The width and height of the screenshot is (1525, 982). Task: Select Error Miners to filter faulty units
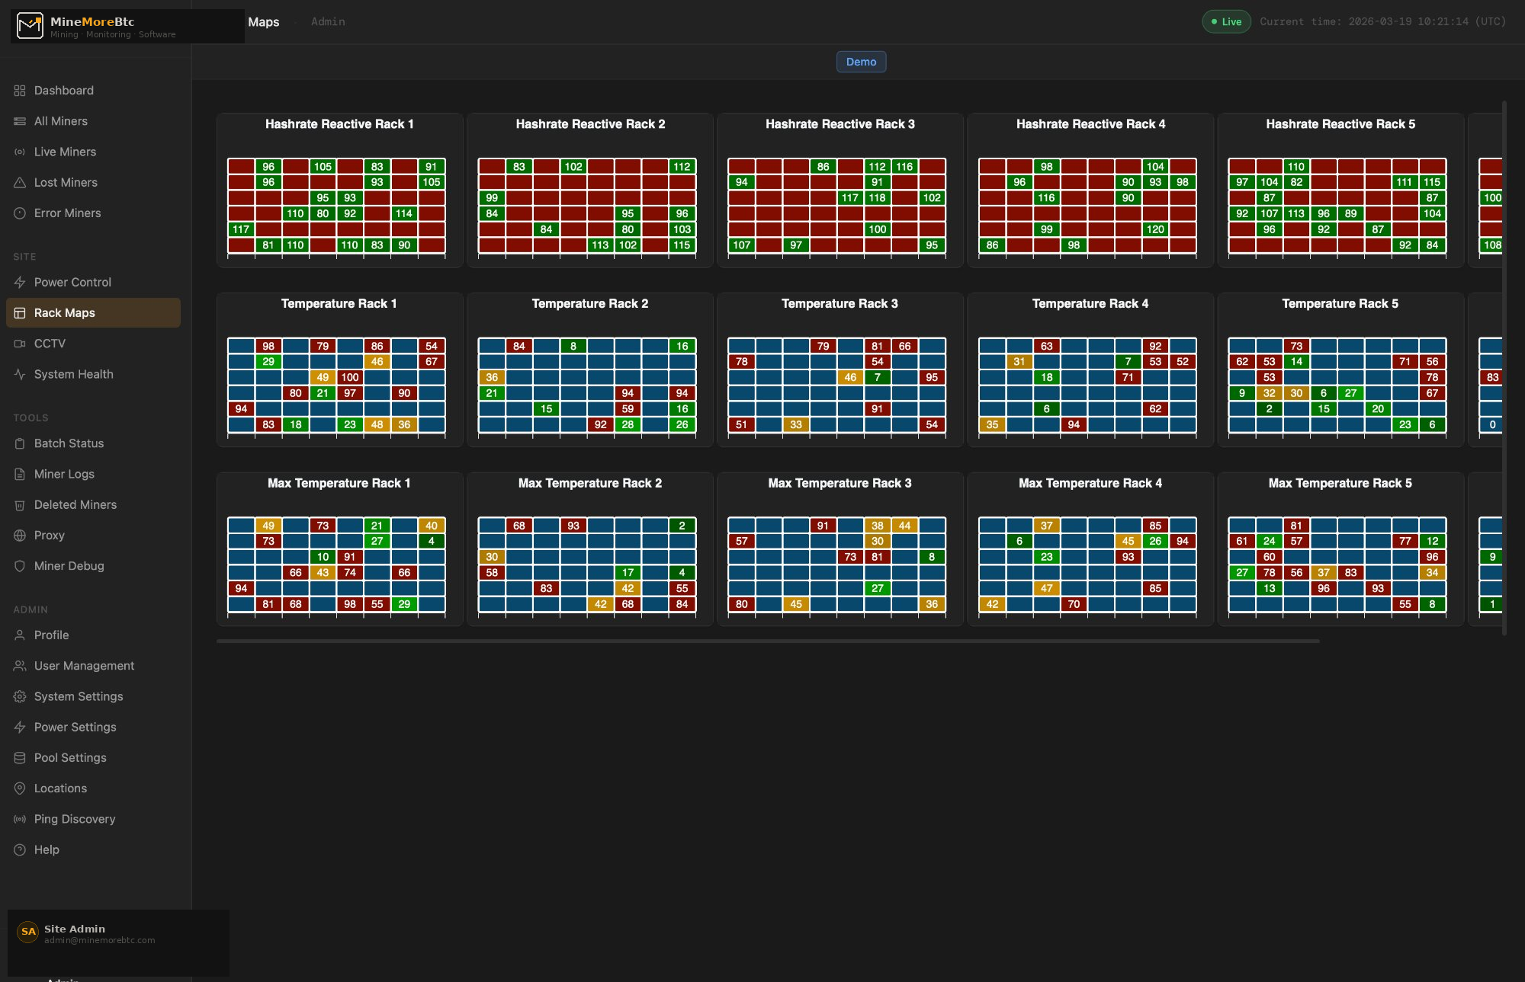[x=67, y=213]
